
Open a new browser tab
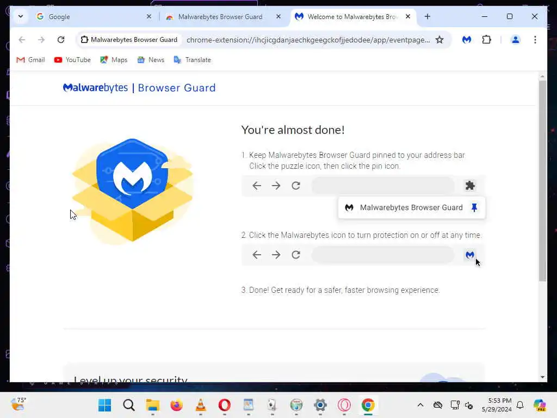coord(428,16)
